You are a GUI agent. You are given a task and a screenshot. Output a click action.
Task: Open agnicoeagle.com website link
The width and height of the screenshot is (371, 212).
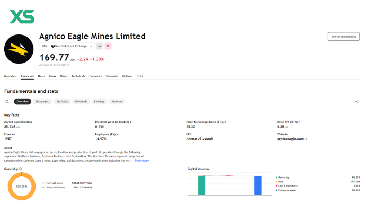tap(290, 139)
